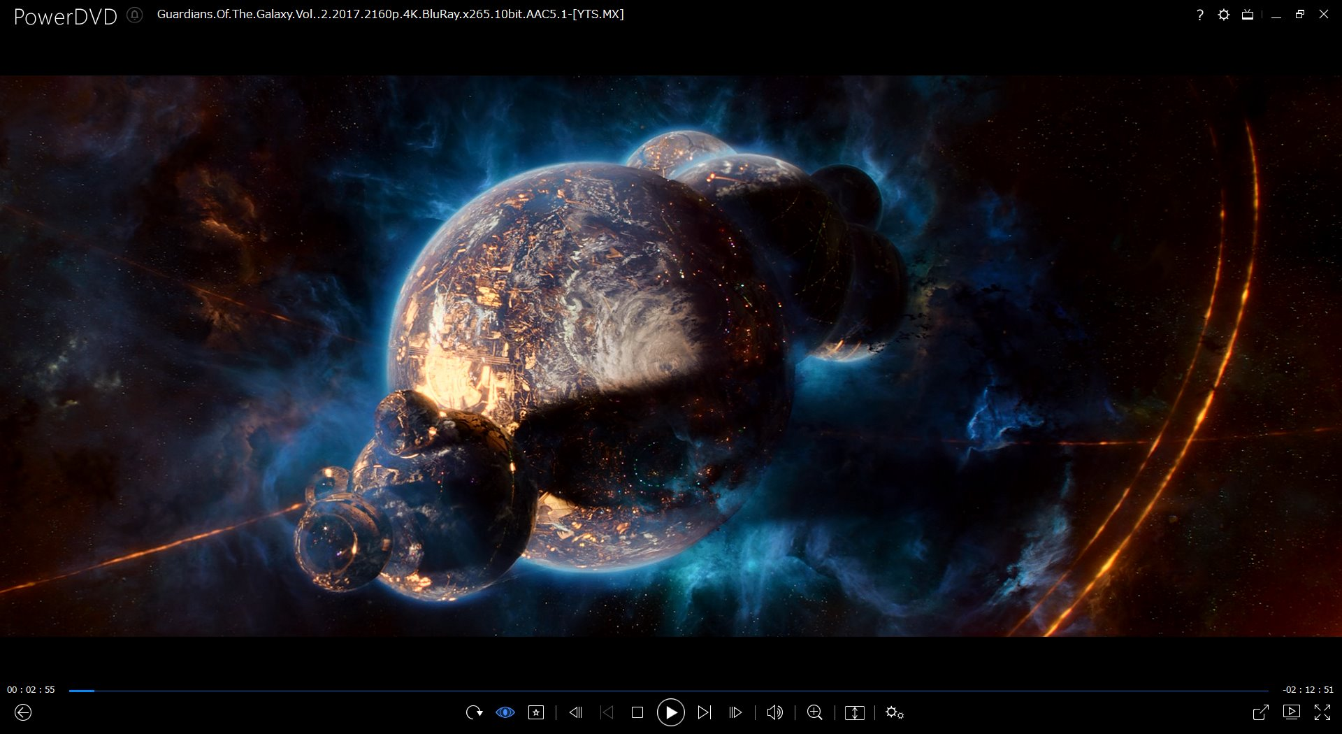Open the aspect ratio adjustment tool
Image resolution: width=1342 pixels, height=734 pixels.
coord(854,713)
